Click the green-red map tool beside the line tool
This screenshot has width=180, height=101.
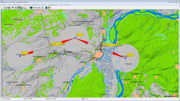coord(21,8)
